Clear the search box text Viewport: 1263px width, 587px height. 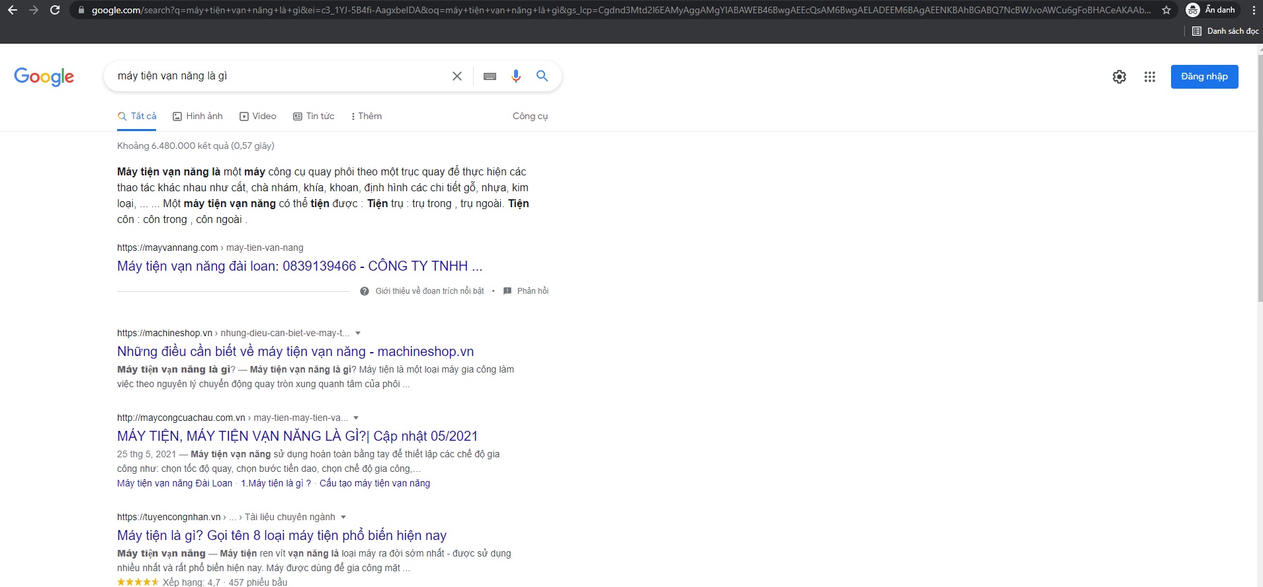pos(457,76)
